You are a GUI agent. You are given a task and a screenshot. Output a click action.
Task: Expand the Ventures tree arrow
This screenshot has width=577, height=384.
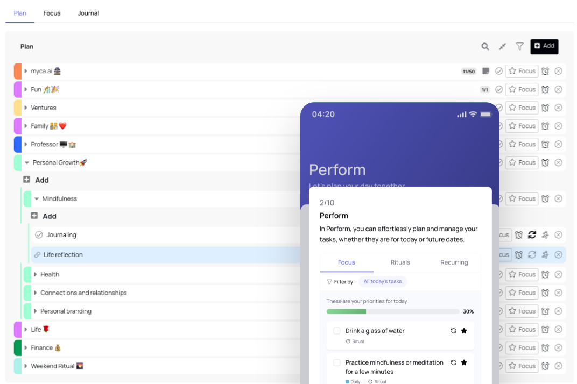(26, 108)
